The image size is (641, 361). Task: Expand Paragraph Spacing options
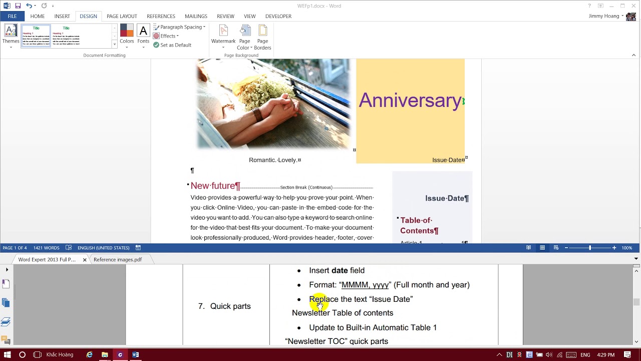(179, 27)
